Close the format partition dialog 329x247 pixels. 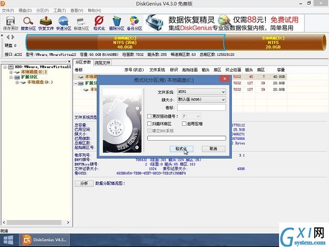[x=225, y=79]
